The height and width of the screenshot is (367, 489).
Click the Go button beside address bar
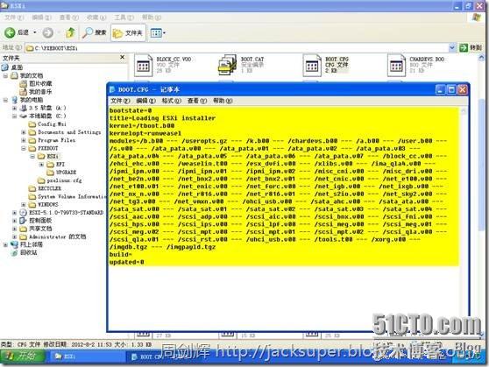tap(471, 47)
